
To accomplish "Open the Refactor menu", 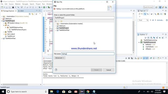I will tap(18, 4).
